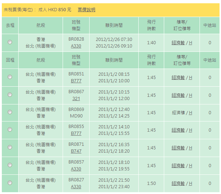Screen dimensions: 221x194
Task: Click A330 aircraft link under BR0828
Action: pyautogui.click(x=76, y=46)
